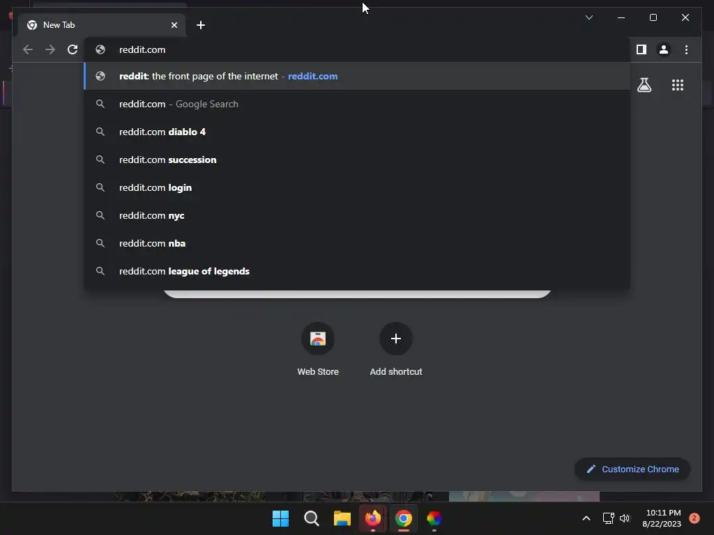The image size is (714, 535).
Task: Open a new tab with plus icon
Action: tap(201, 25)
